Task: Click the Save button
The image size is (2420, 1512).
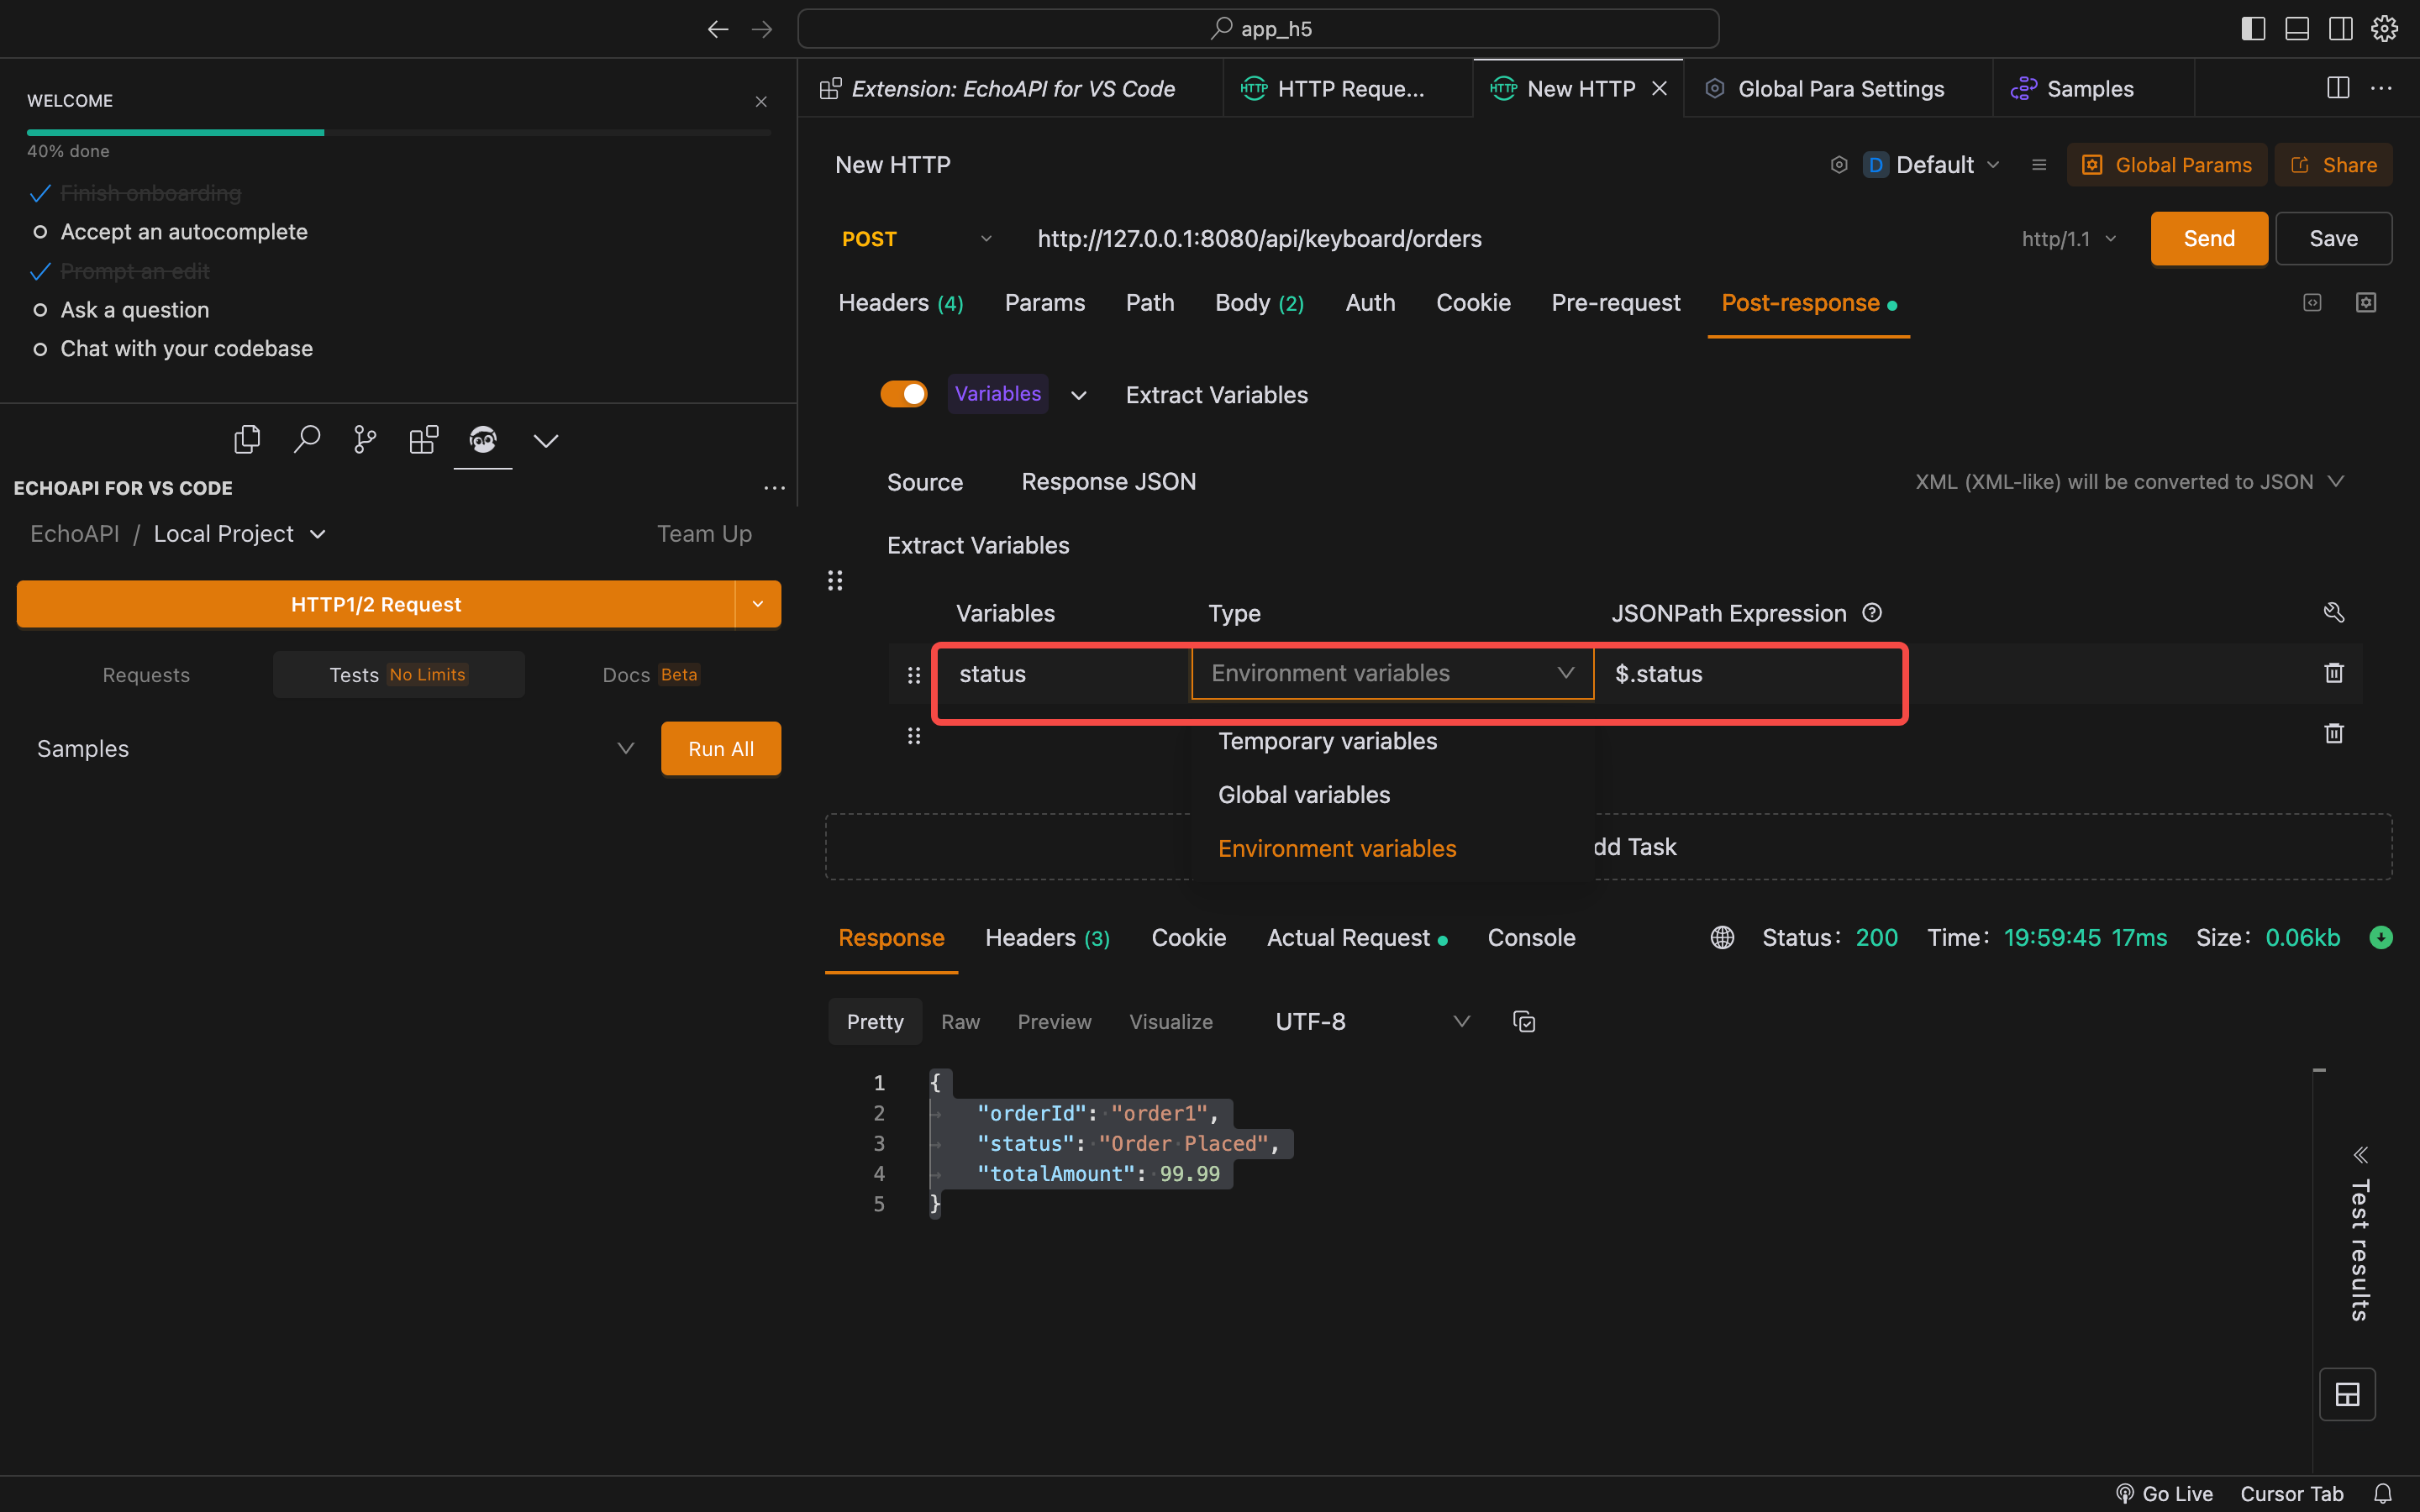Action: tap(2333, 238)
